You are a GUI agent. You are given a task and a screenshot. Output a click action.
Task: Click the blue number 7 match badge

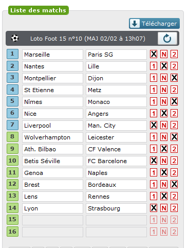(x=12, y=125)
